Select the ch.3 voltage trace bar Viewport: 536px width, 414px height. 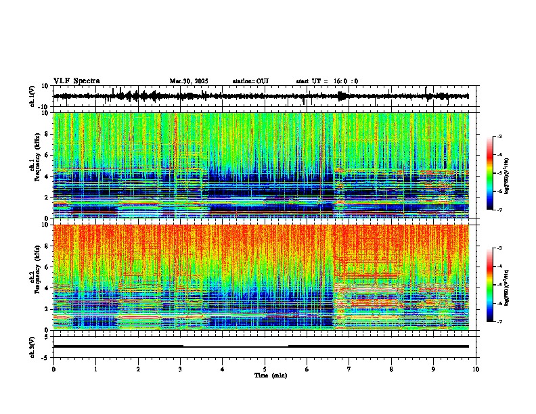point(261,346)
